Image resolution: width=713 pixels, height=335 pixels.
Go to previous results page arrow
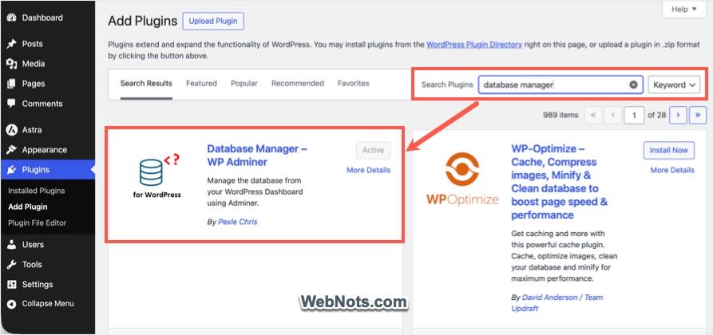click(612, 115)
